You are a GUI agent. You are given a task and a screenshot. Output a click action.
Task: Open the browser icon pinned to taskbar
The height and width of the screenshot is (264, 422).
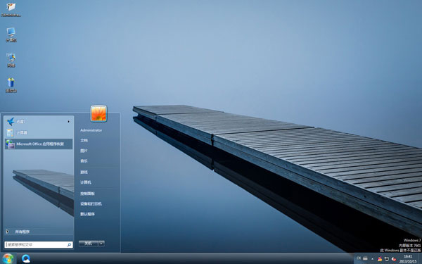point(26,258)
